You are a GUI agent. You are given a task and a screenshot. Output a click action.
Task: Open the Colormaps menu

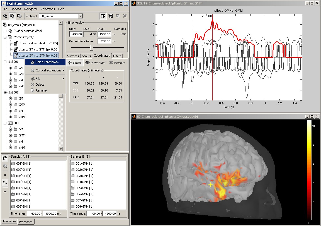[x=48, y=9]
